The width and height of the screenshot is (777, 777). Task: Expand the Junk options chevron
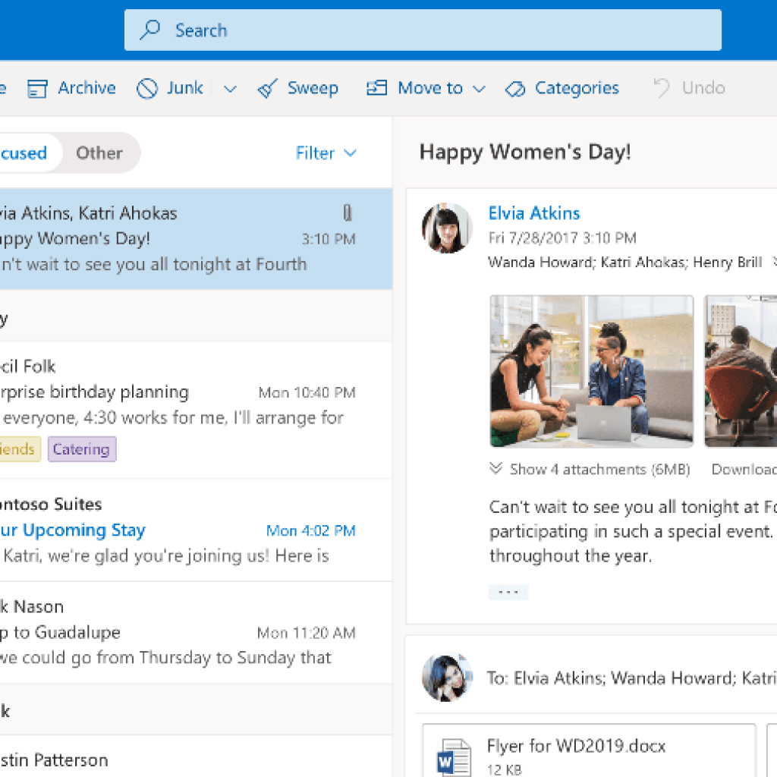[x=230, y=88]
